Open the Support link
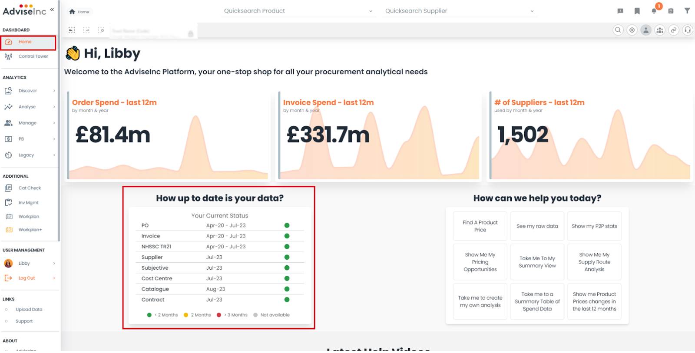The image size is (695, 353). 24,321
